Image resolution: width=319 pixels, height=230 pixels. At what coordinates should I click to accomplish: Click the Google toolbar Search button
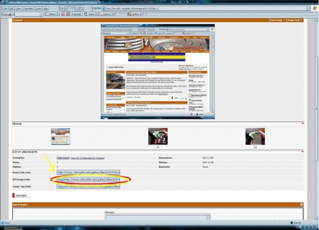coord(51,14)
